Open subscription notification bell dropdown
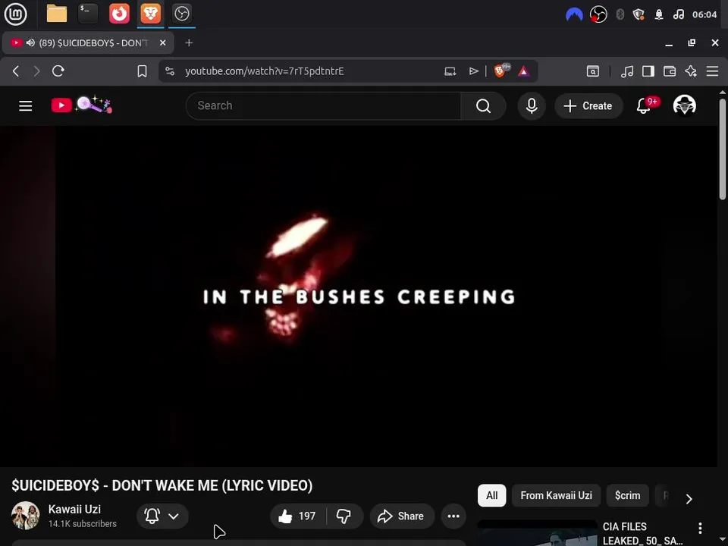This screenshot has width=728, height=546. [162, 516]
